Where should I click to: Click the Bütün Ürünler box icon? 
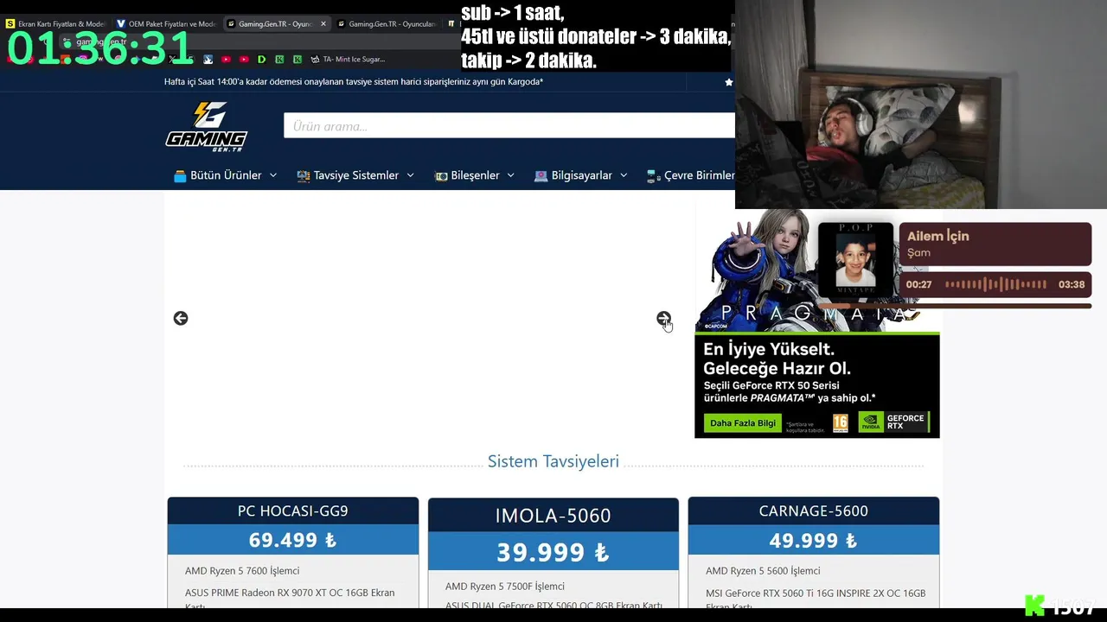180,175
